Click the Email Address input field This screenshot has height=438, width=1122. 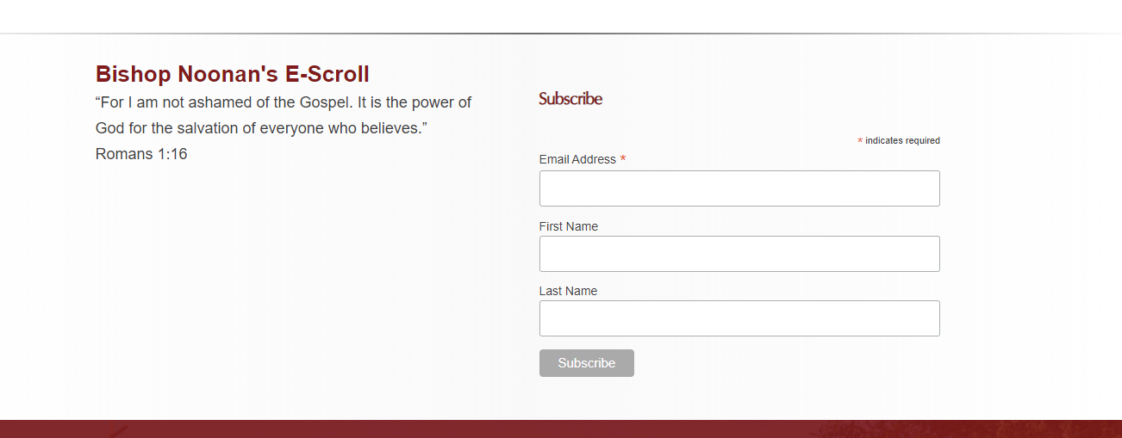click(x=739, y=188)
